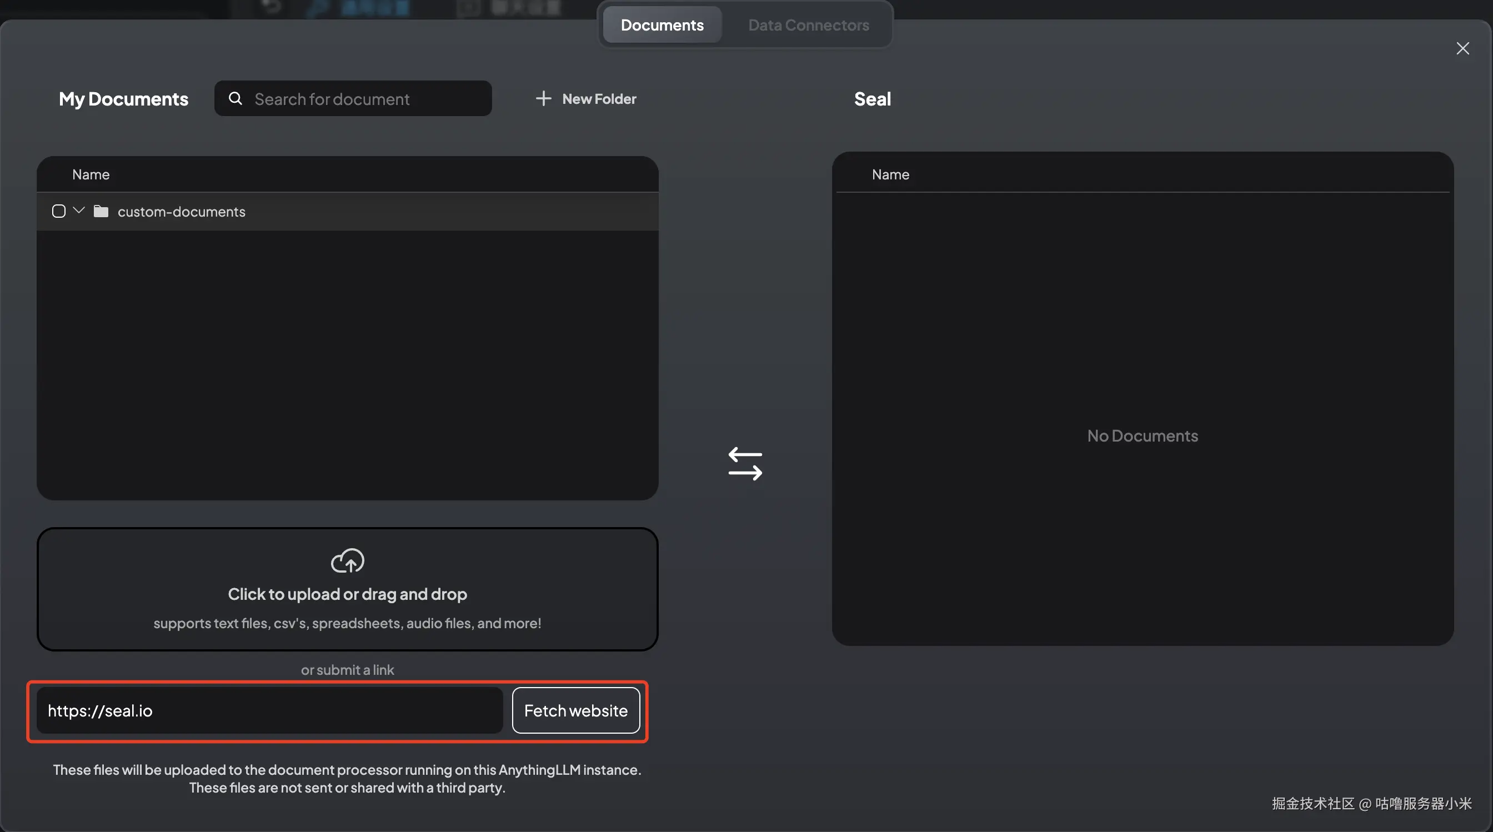Switch to the Documents tab
This screenshot has height=832, width=1493.
click(x=662, y=25)
